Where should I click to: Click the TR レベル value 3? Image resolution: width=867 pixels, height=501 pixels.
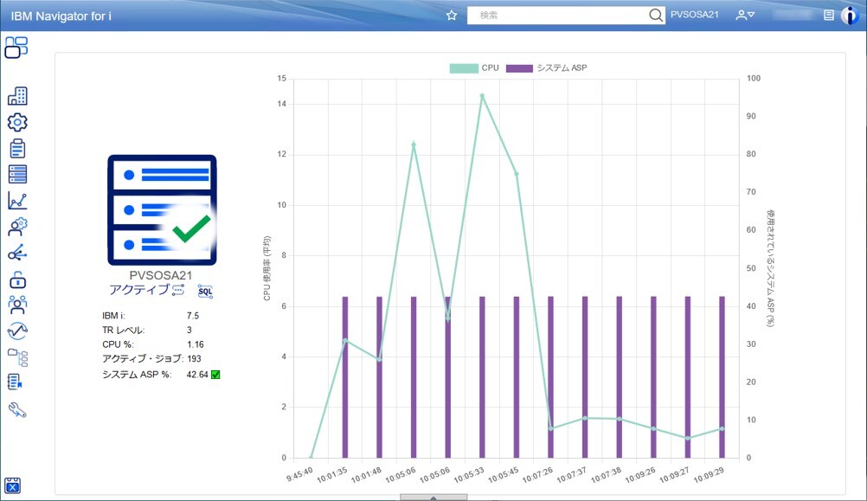point(189,331)
